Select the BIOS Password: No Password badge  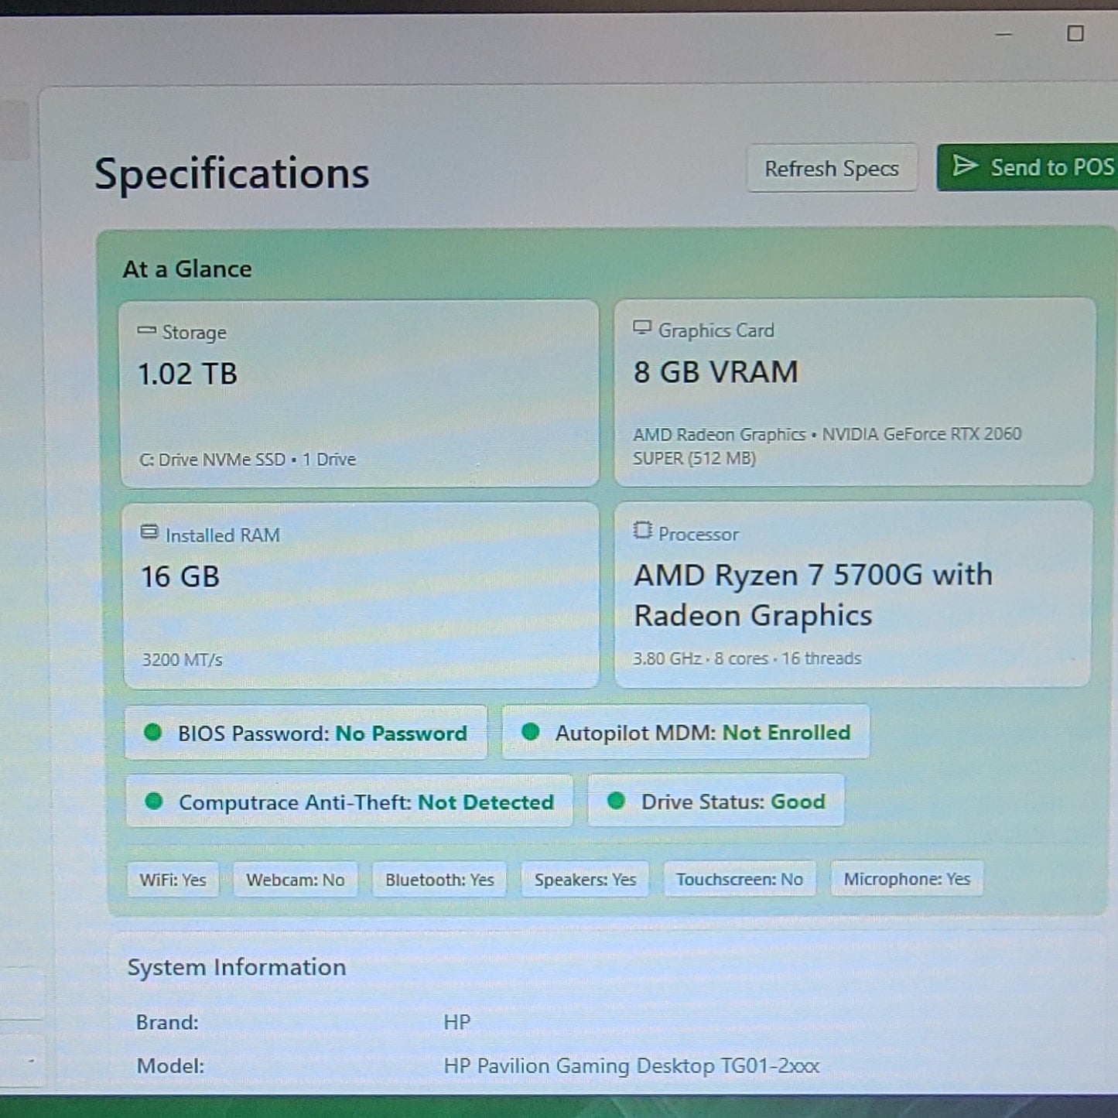point(306,733)
